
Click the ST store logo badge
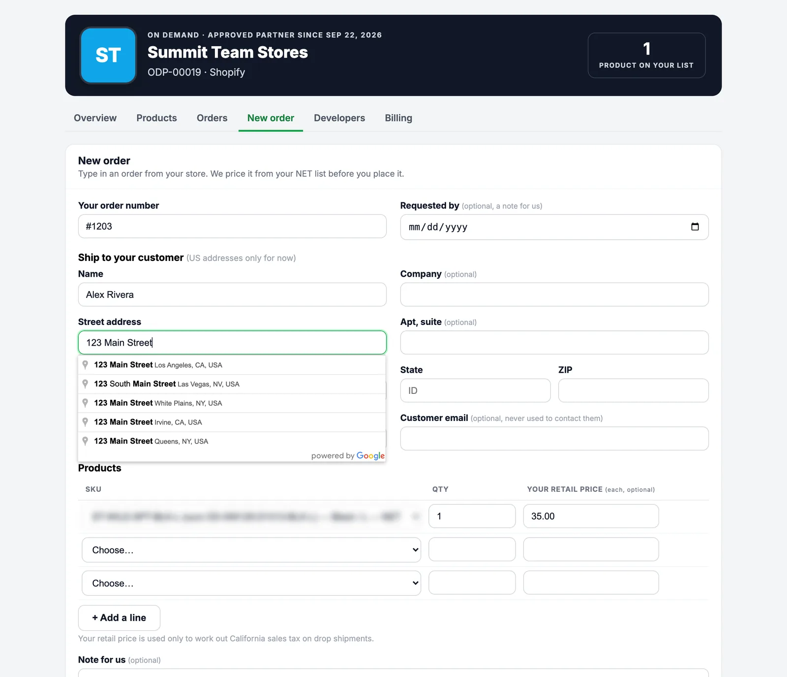[x=108, y=55]
